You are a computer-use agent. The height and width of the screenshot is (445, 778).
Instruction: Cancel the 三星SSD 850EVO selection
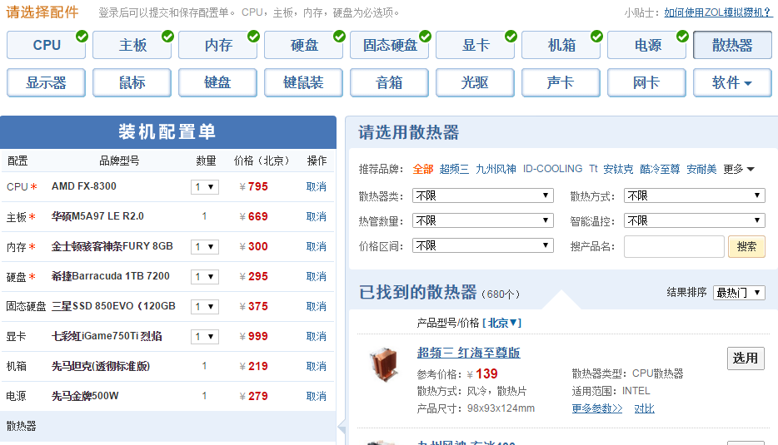pos(316,307)
